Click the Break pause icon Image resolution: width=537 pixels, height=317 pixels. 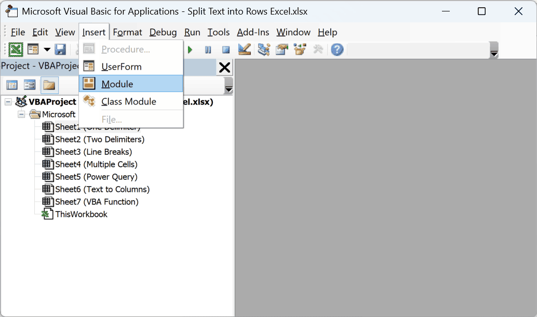pyautogui.click(x=208, y=50)
